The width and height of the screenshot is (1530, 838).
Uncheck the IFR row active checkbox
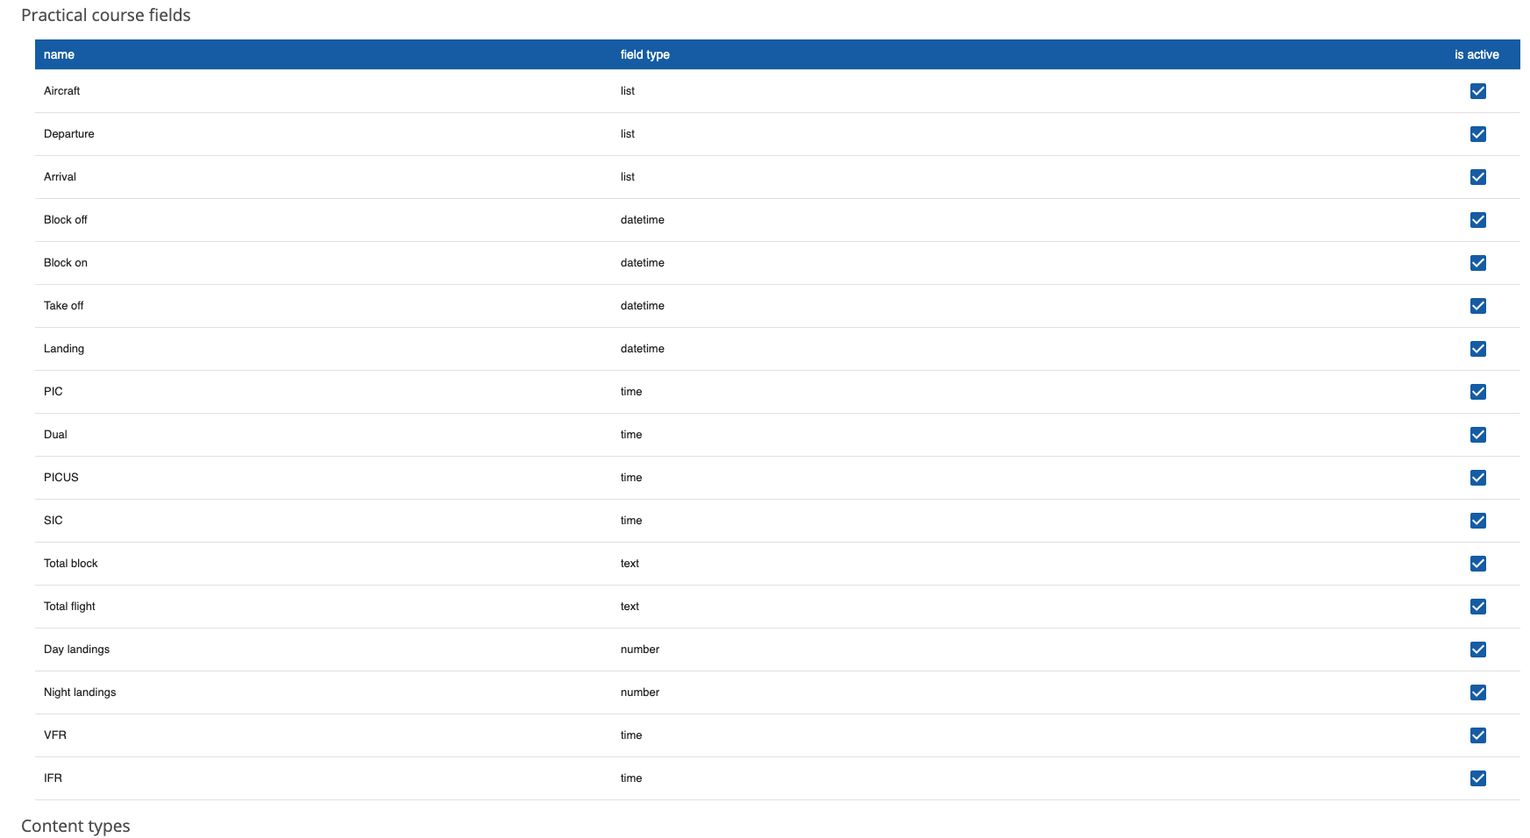[1477, 778]
